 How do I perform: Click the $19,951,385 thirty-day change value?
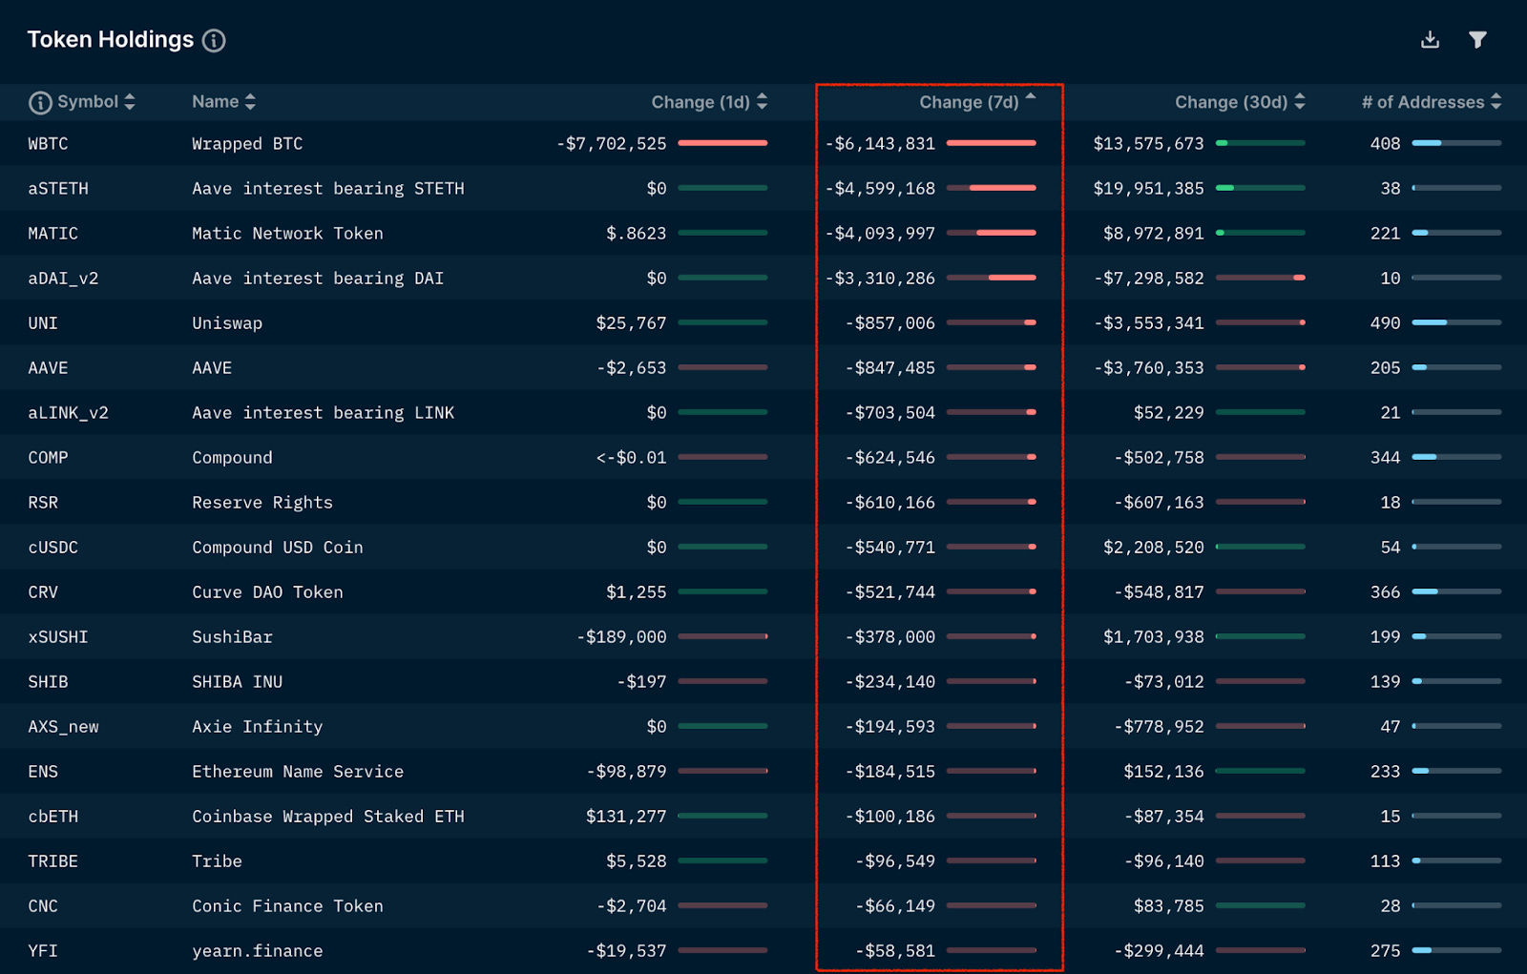(x=1149, y=188)
